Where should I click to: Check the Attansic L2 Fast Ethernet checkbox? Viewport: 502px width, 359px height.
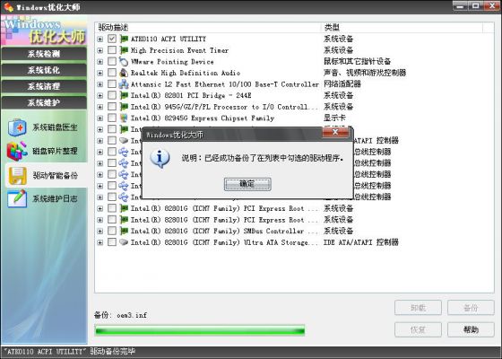coord(112,84)
